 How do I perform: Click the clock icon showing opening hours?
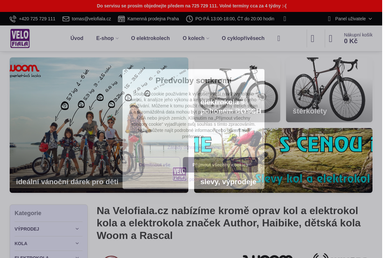pyautogui.click(x=189, y=19)
